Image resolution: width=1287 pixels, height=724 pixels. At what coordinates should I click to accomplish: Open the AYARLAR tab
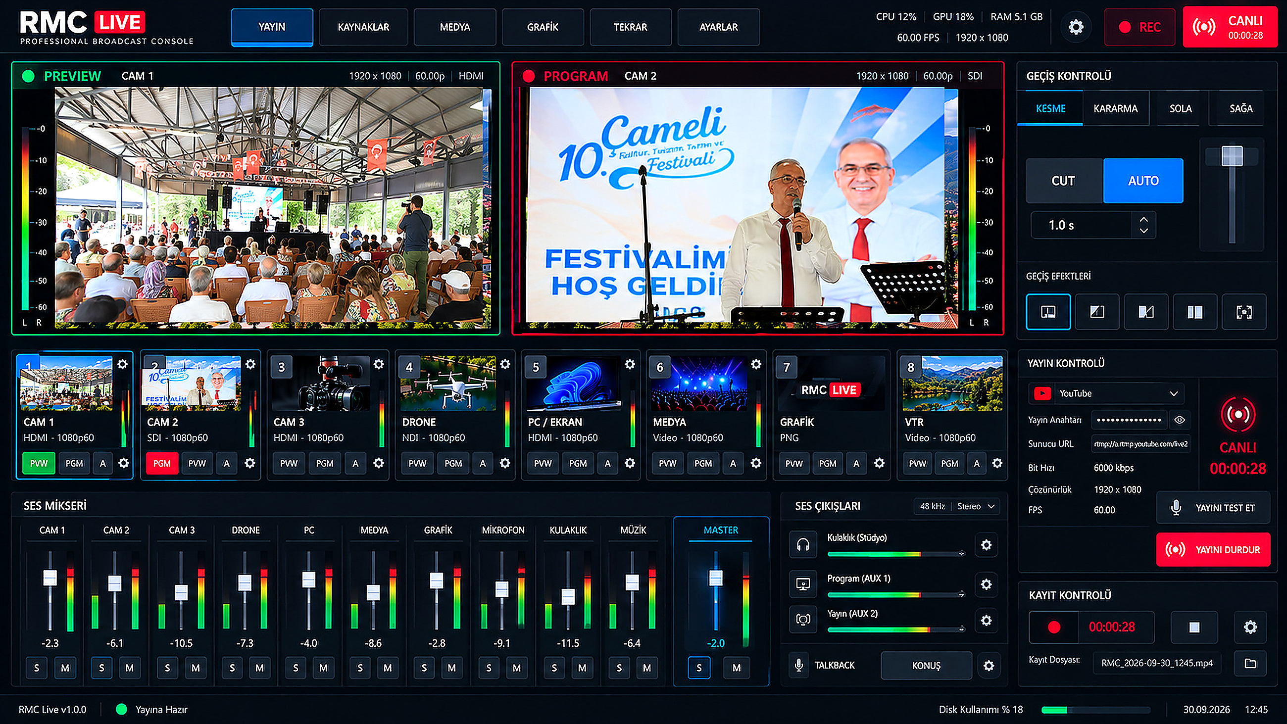(x=718, y=28)
